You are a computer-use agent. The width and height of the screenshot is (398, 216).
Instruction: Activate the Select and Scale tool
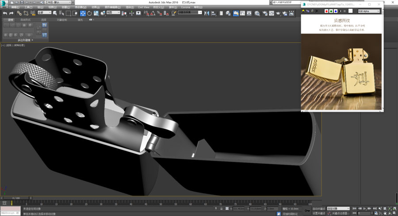(96, 13)
